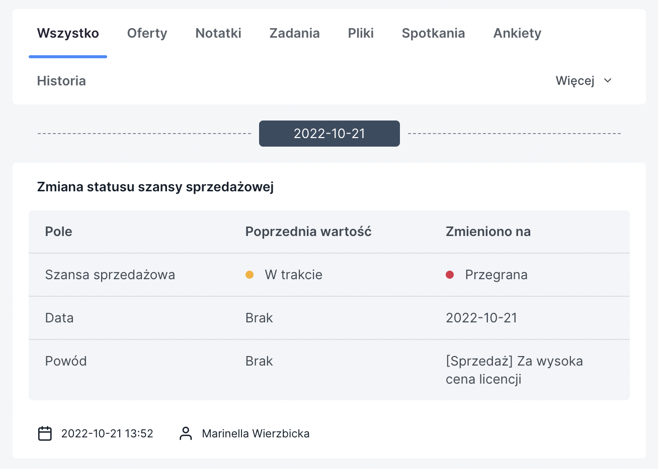This screenshot has width=658, height=469.
Task: Switch to the Ankiety tab
Action: 517,33
